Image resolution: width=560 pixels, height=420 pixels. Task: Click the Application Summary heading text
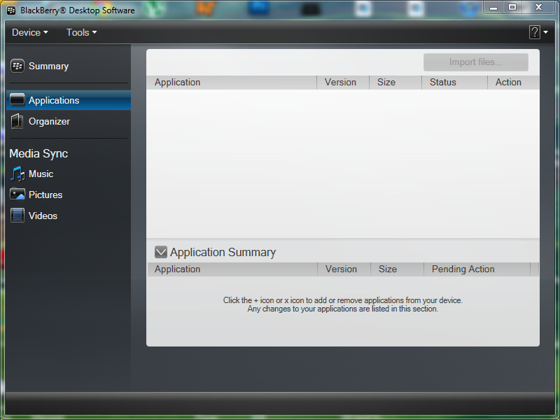pyautogui.click(x=223, y=252)
